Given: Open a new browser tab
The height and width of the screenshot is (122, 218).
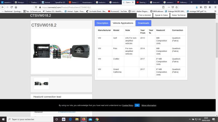Looking at the screenshot, I should [192, 2].
